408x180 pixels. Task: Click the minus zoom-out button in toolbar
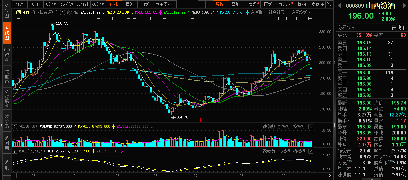[x=209, y=4]
